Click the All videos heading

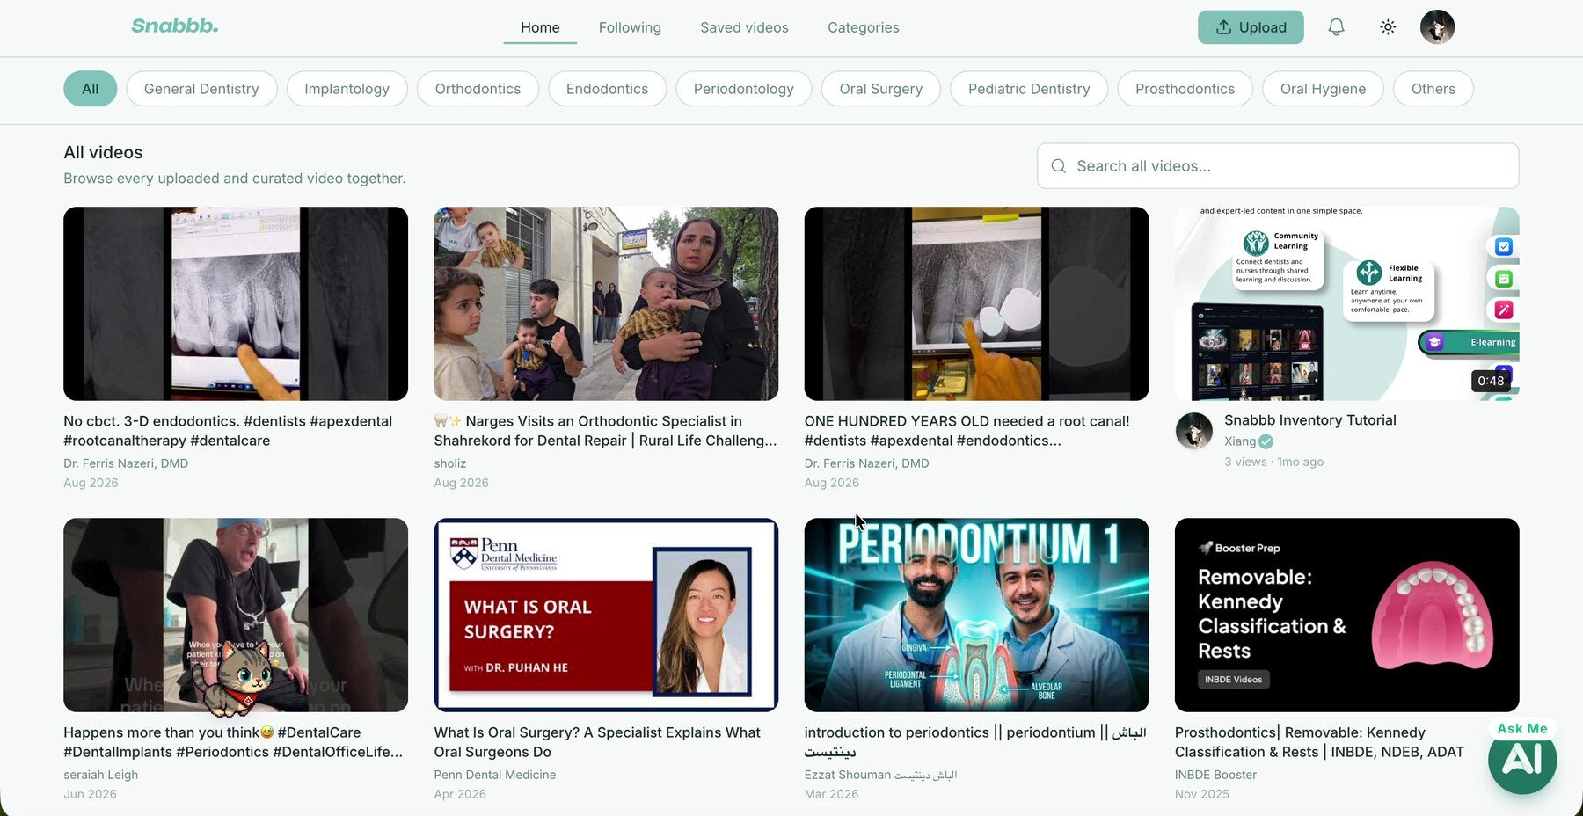pyautogui.click(x=103, y=152)
